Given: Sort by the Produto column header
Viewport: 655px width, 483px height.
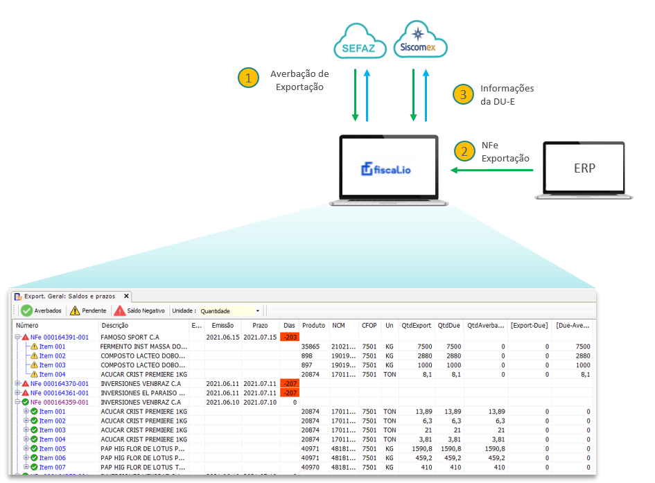Looking at the screenshot, I should [314, 325].
